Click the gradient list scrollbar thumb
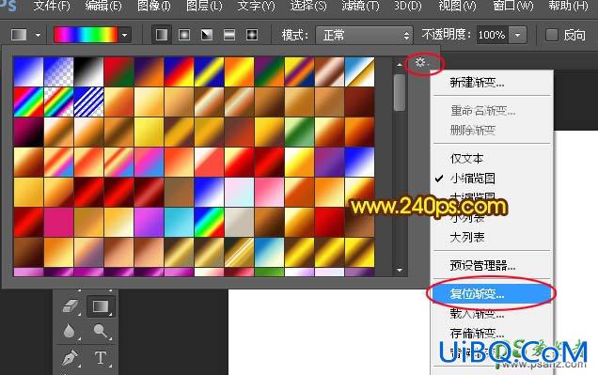Screen dimensions: 598x375 click(x=400, y=92)
